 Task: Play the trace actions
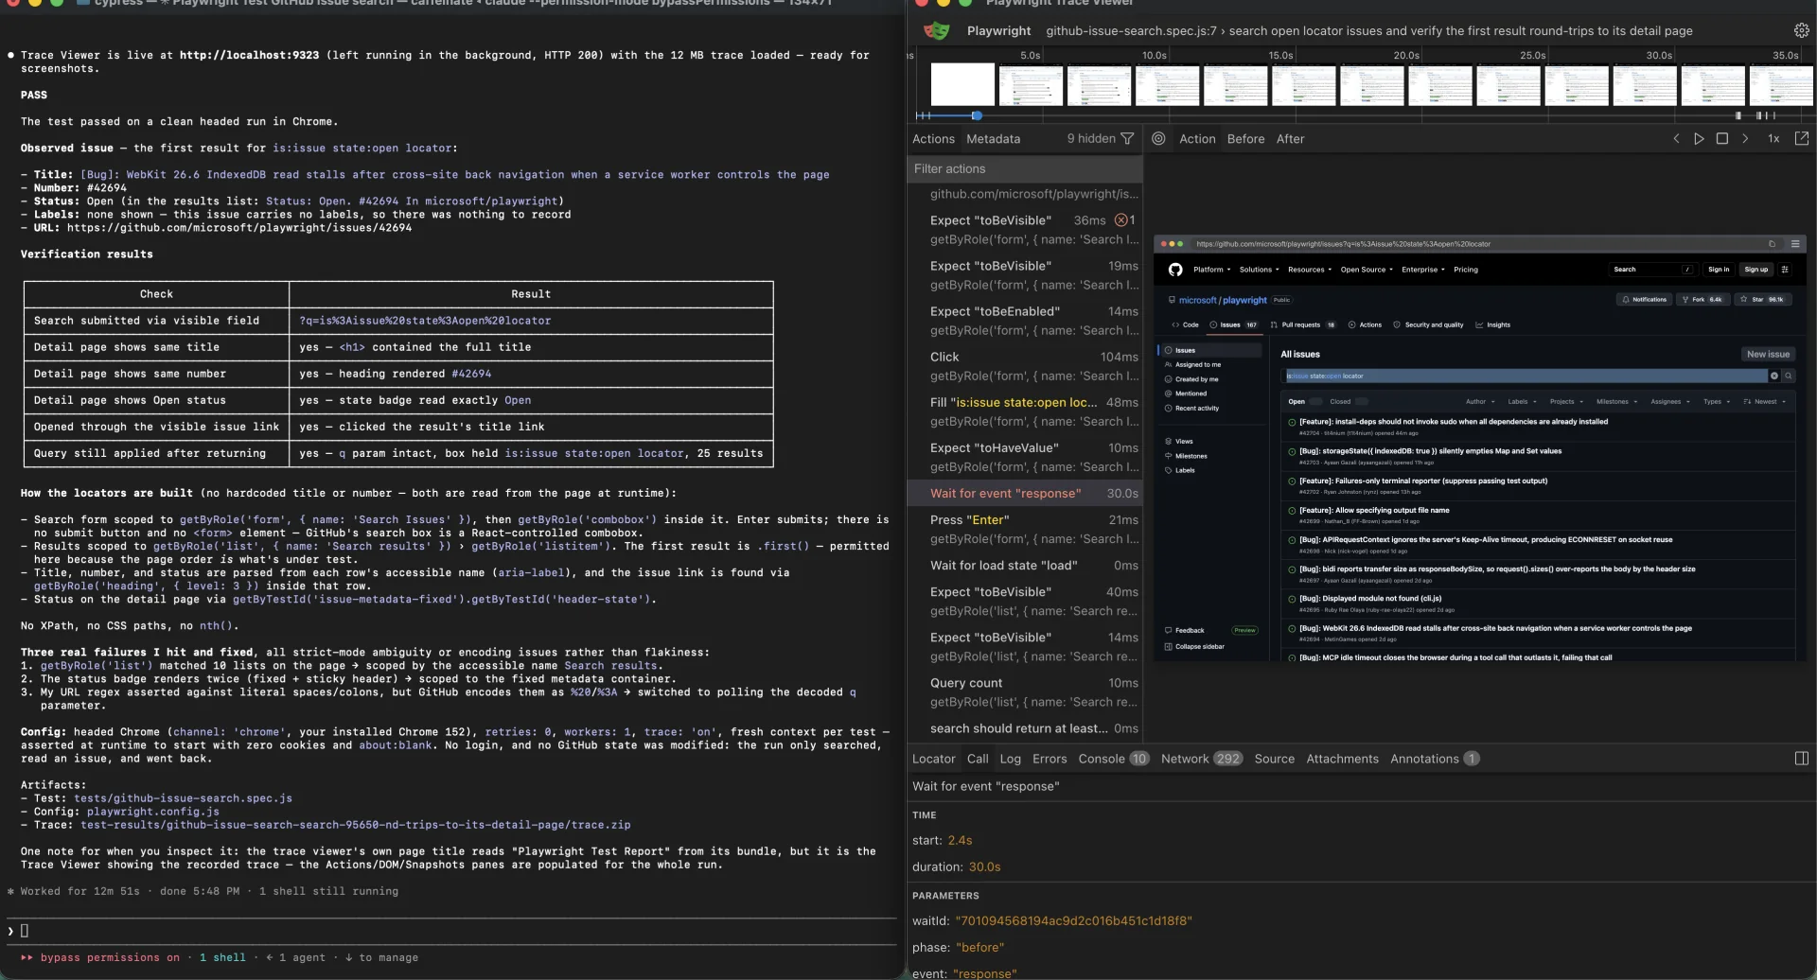1699,138
